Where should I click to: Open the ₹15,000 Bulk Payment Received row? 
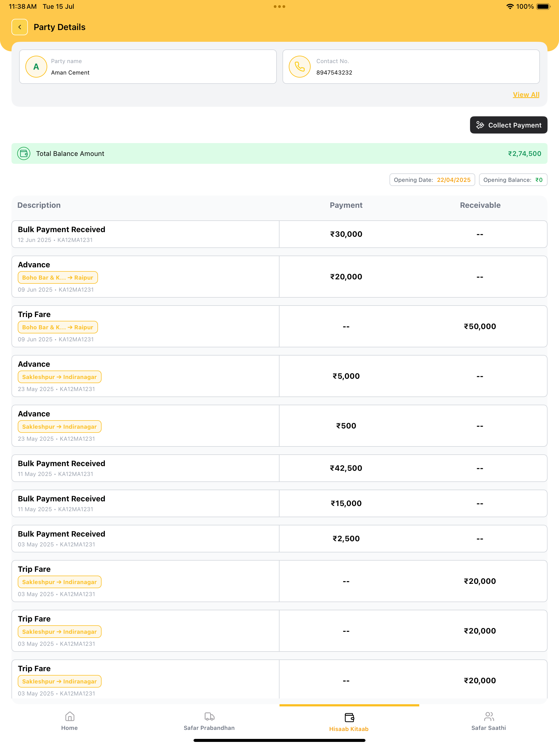point(279,504)
